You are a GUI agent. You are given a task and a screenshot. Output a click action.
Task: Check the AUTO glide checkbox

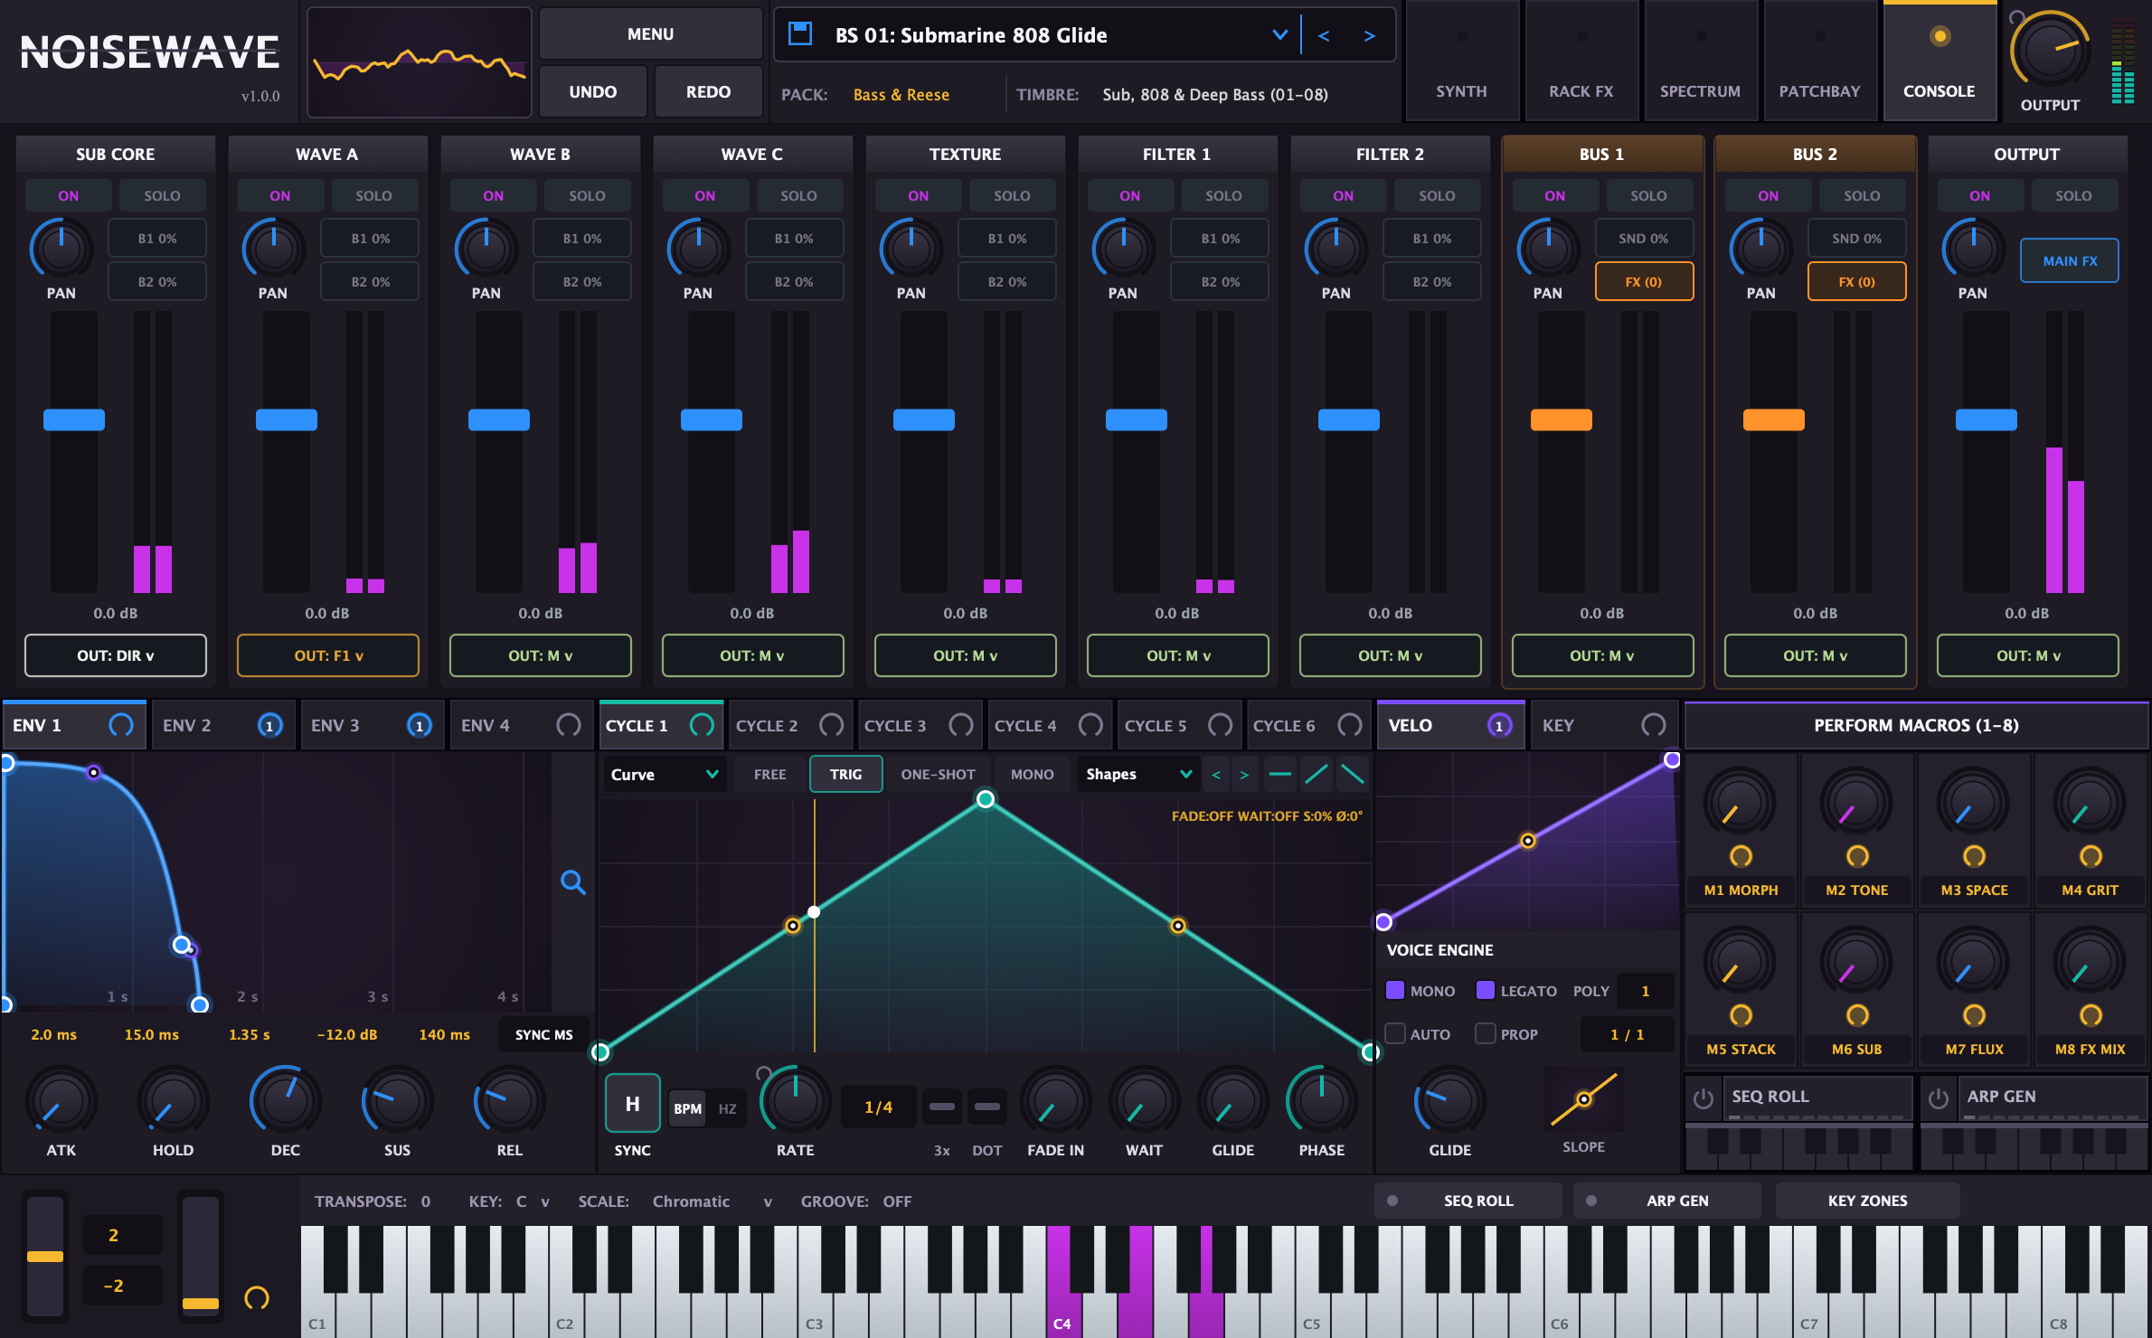click(x=1395, y=1033)
